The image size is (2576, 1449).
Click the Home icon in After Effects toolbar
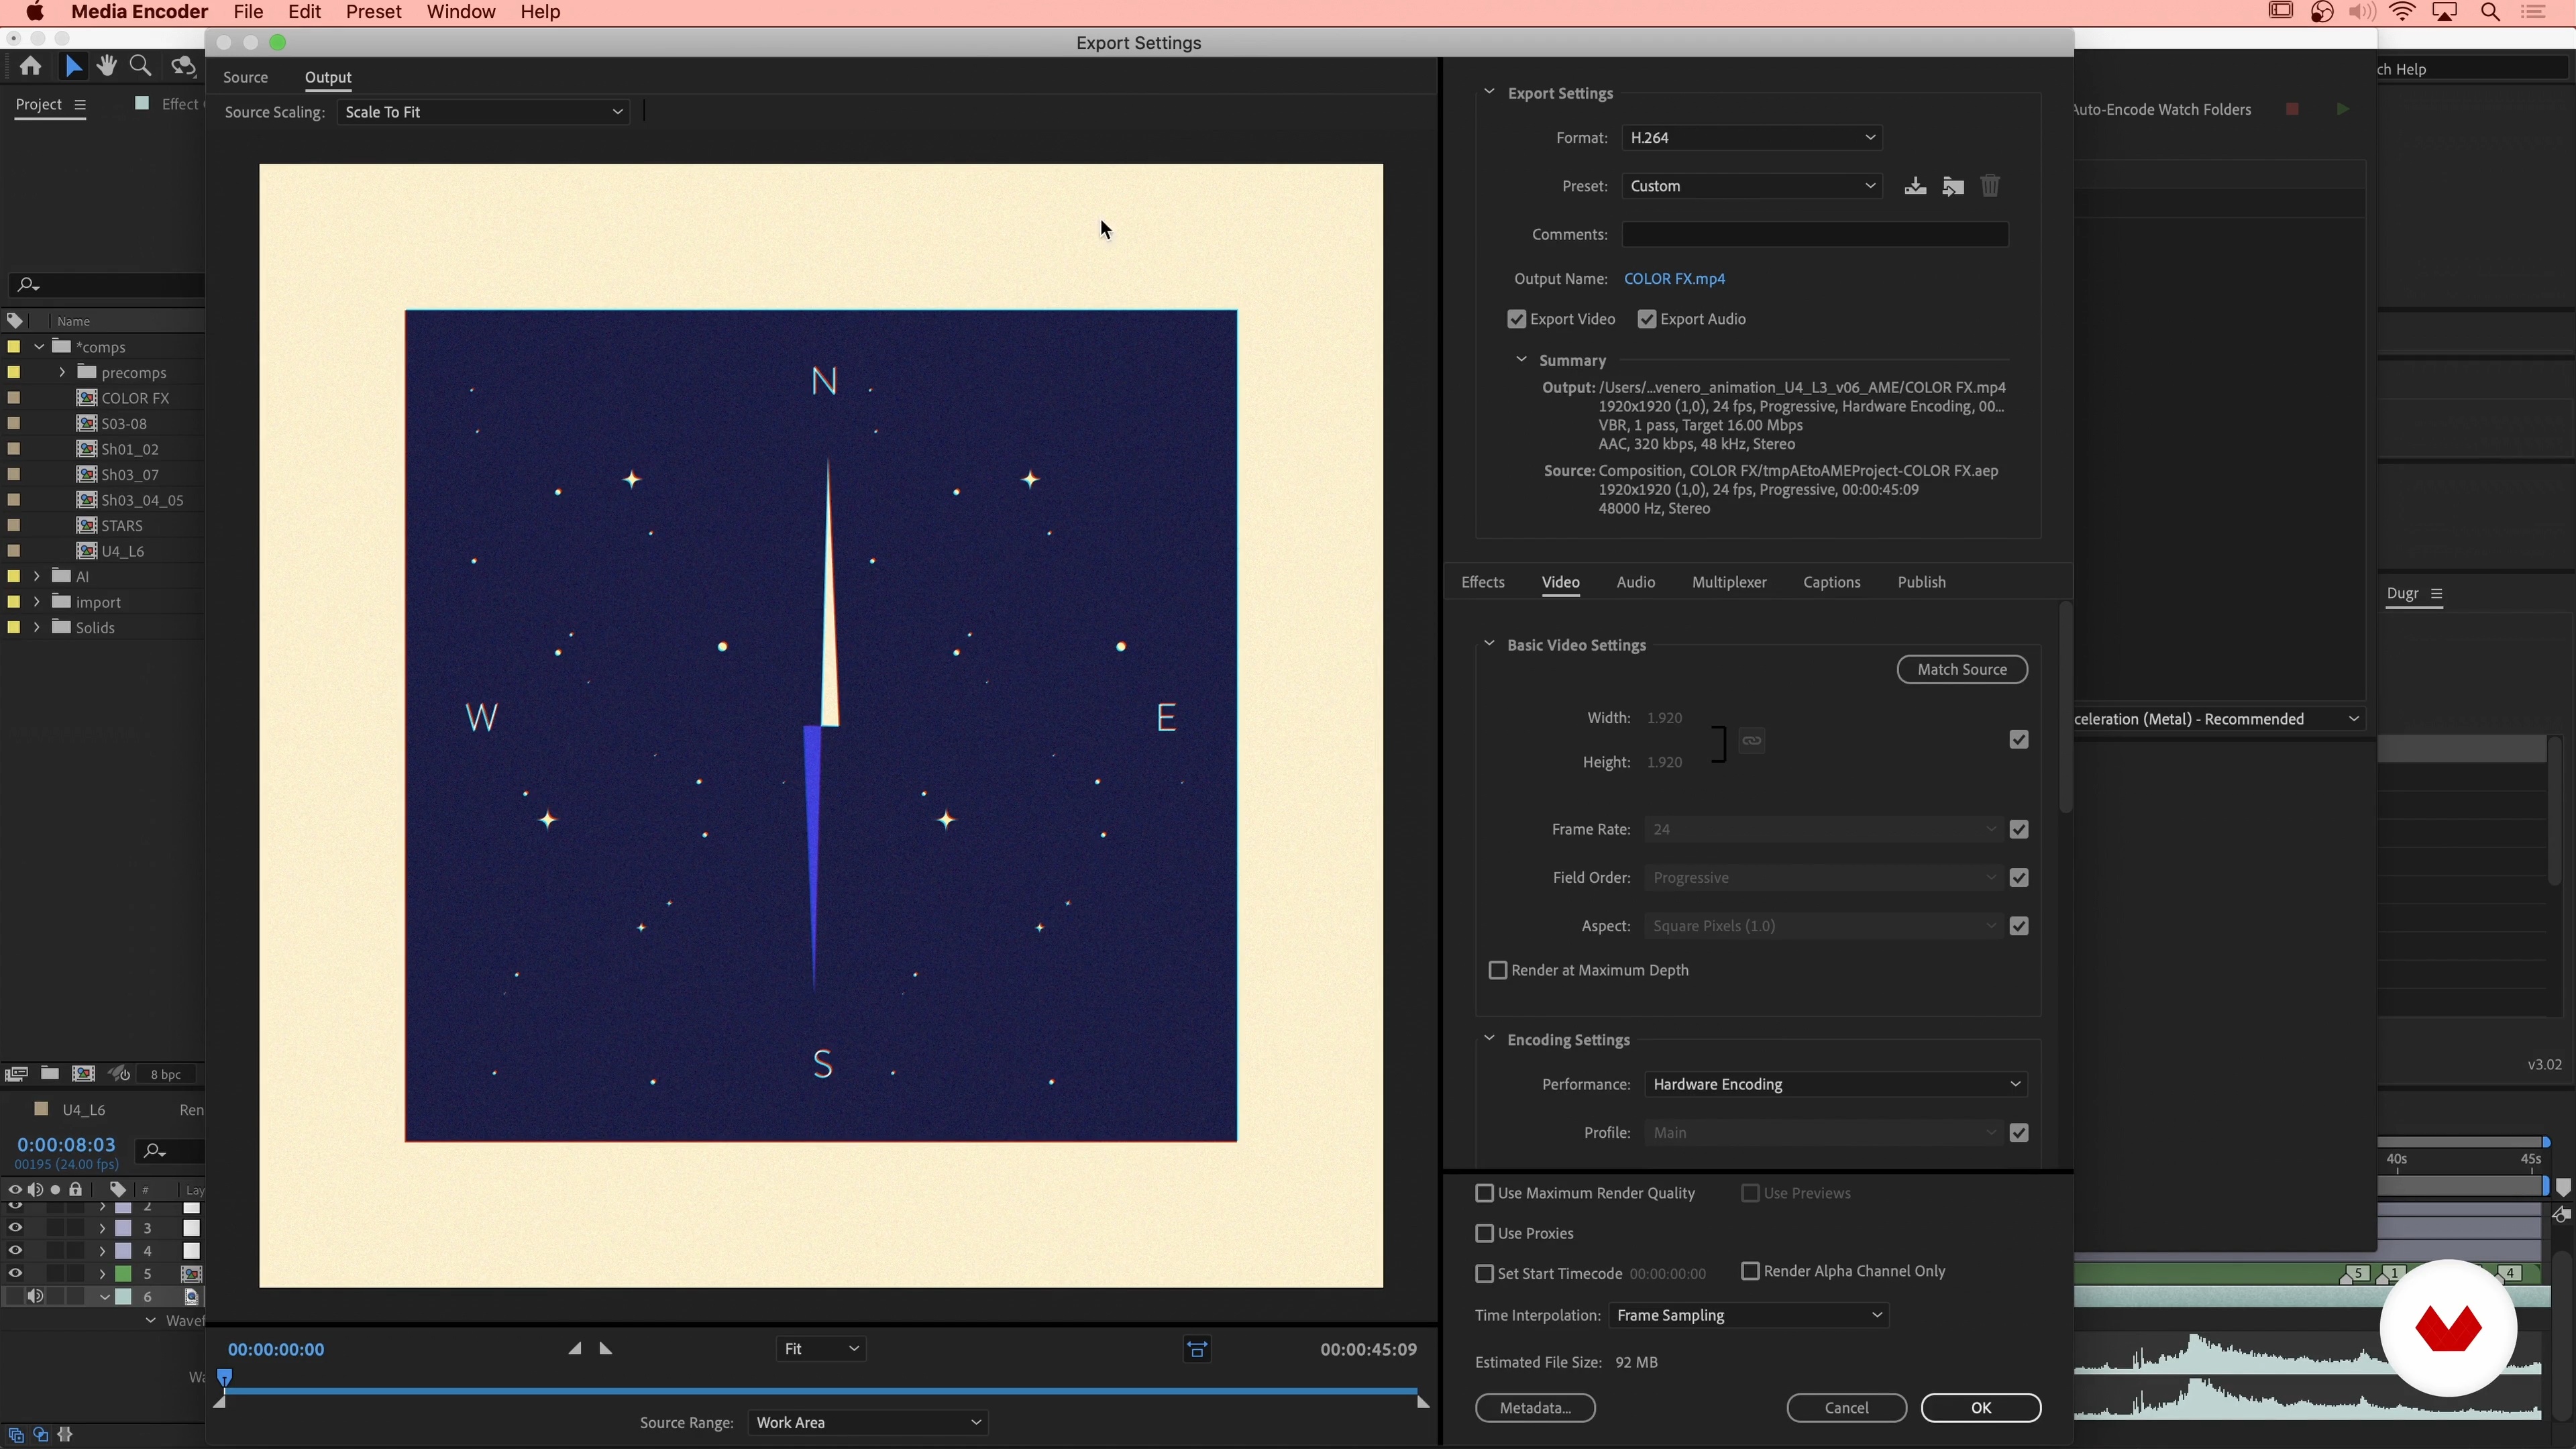point(31,66)
